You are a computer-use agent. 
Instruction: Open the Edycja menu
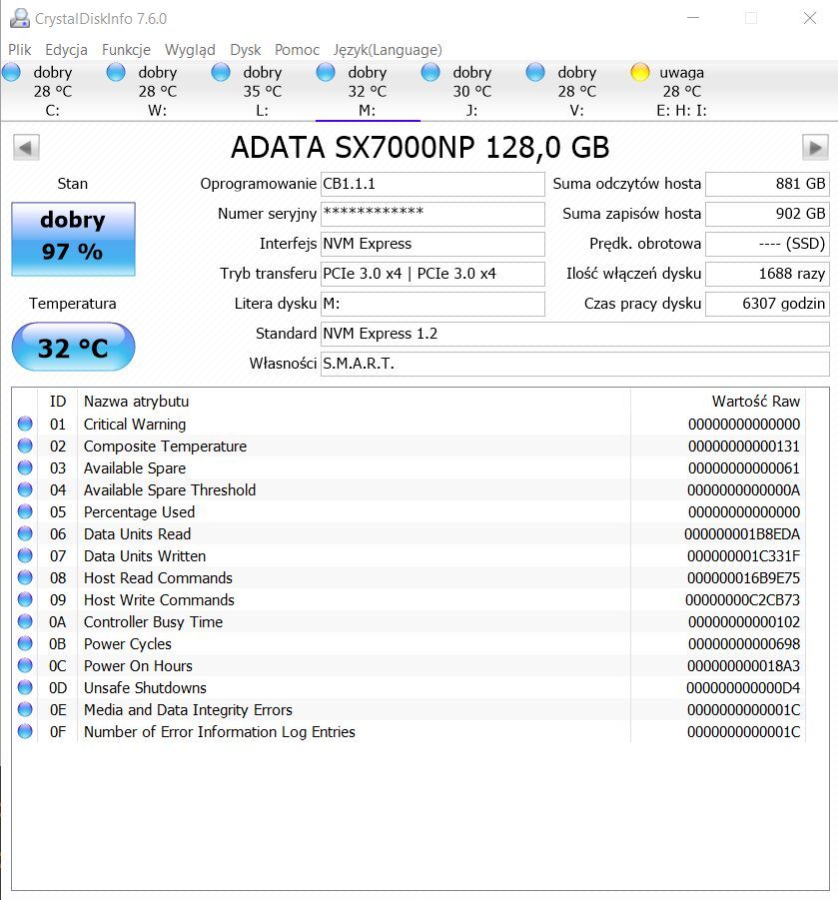pos(66,50)
